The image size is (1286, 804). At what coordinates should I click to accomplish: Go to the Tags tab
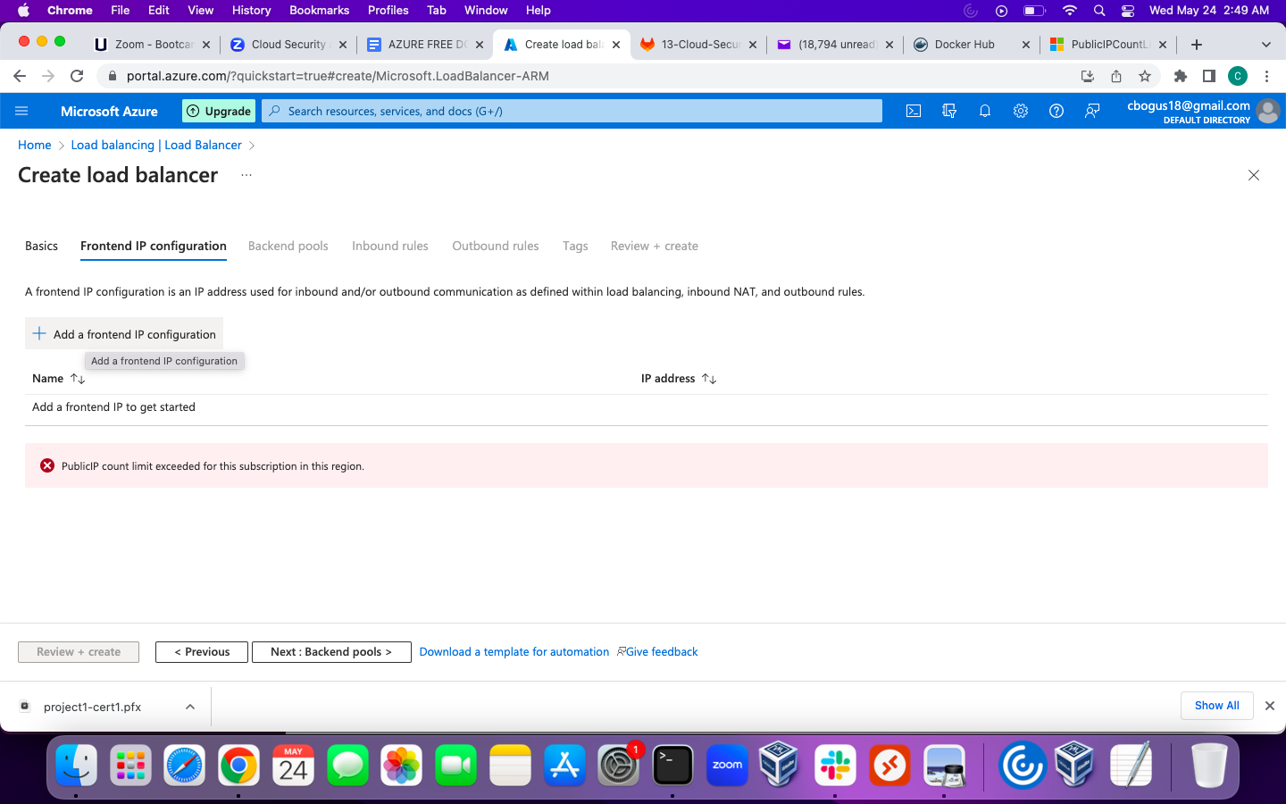click(575, 246)
